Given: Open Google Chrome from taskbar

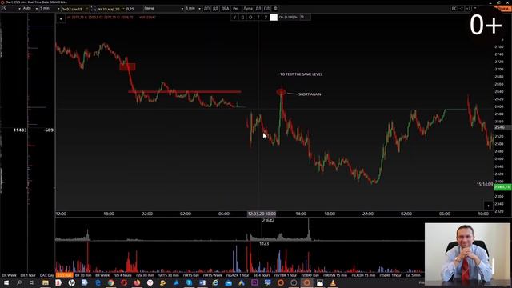Looking at the screenshot, I should pos(110,282).
